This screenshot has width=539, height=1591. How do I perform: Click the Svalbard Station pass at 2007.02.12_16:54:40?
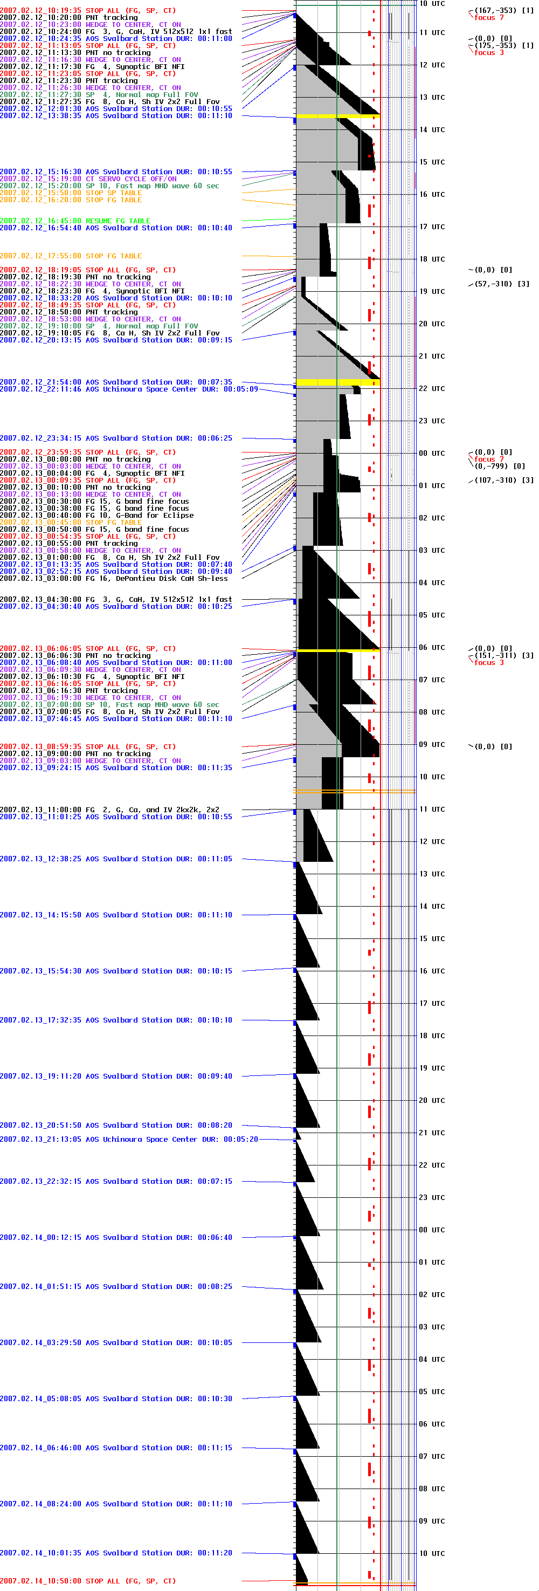(x=116, y=228)
